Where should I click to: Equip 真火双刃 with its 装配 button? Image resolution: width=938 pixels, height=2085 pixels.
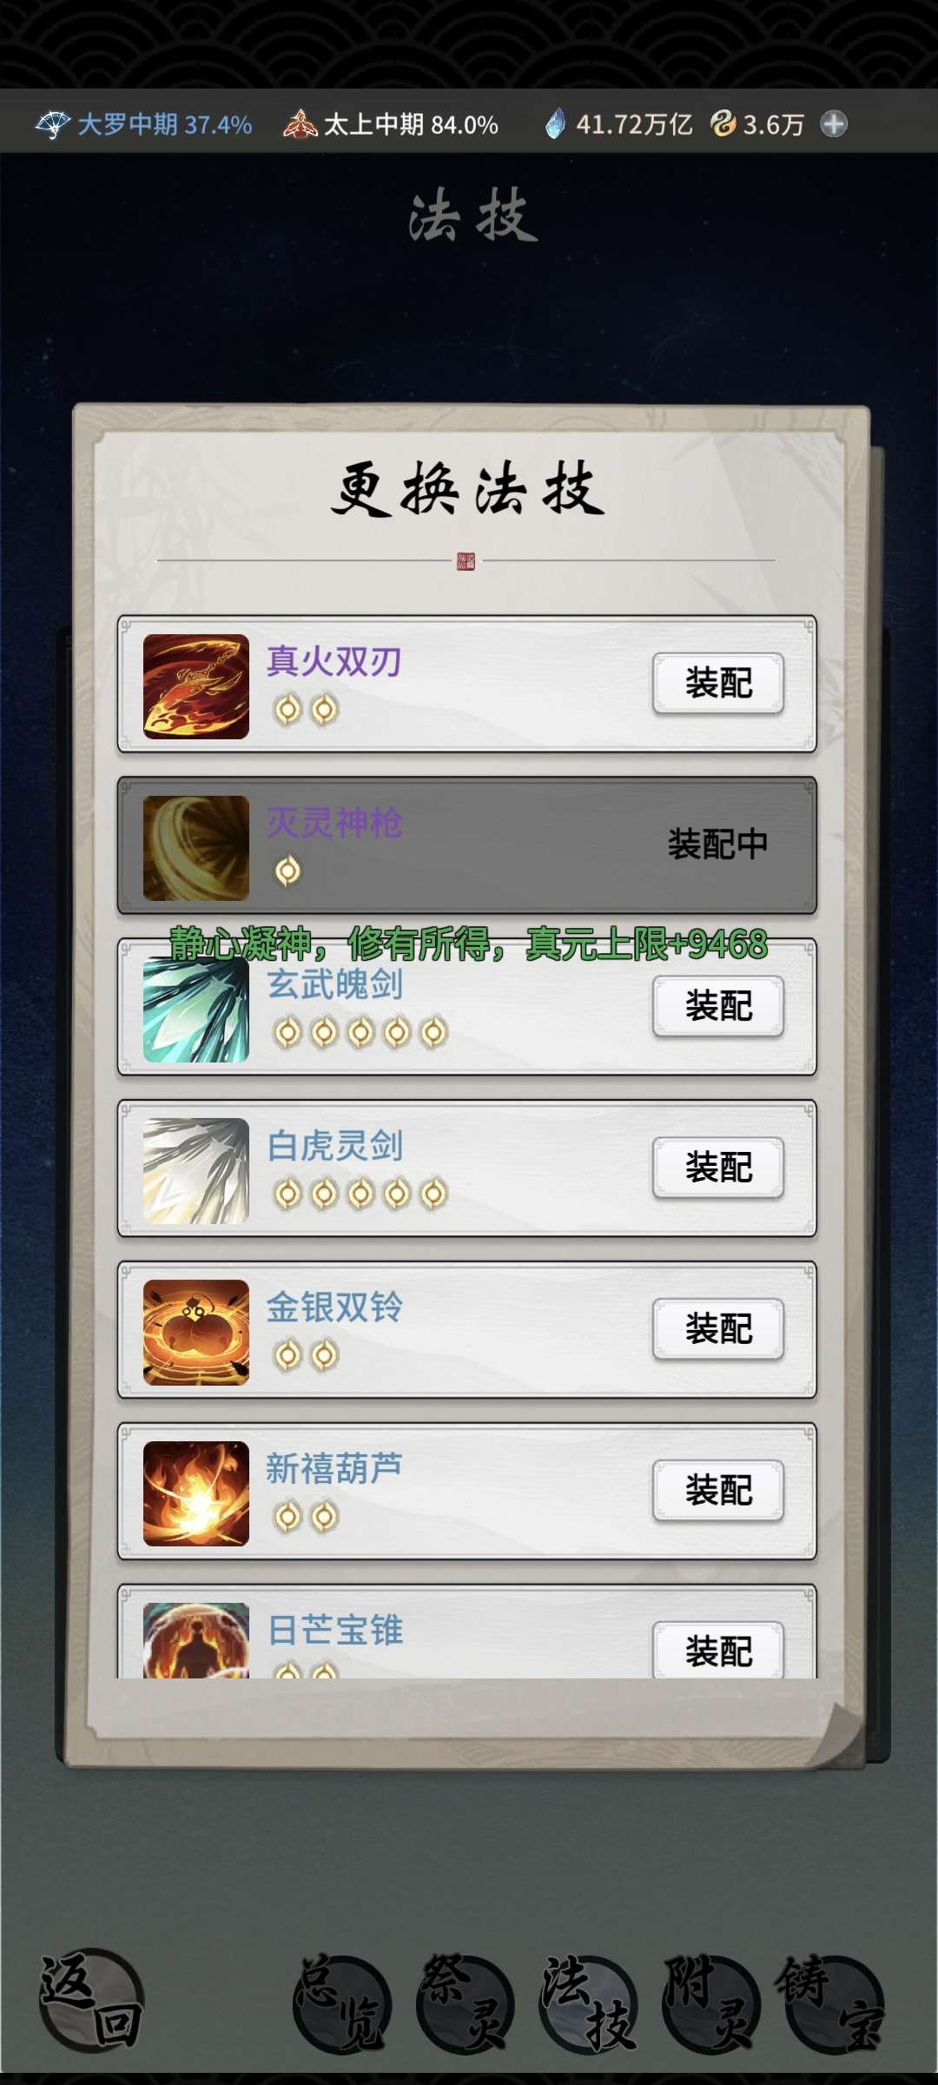pos(718,684)
